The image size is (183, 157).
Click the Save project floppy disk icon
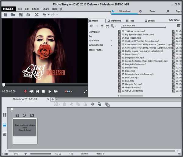[x=21, y=15]
